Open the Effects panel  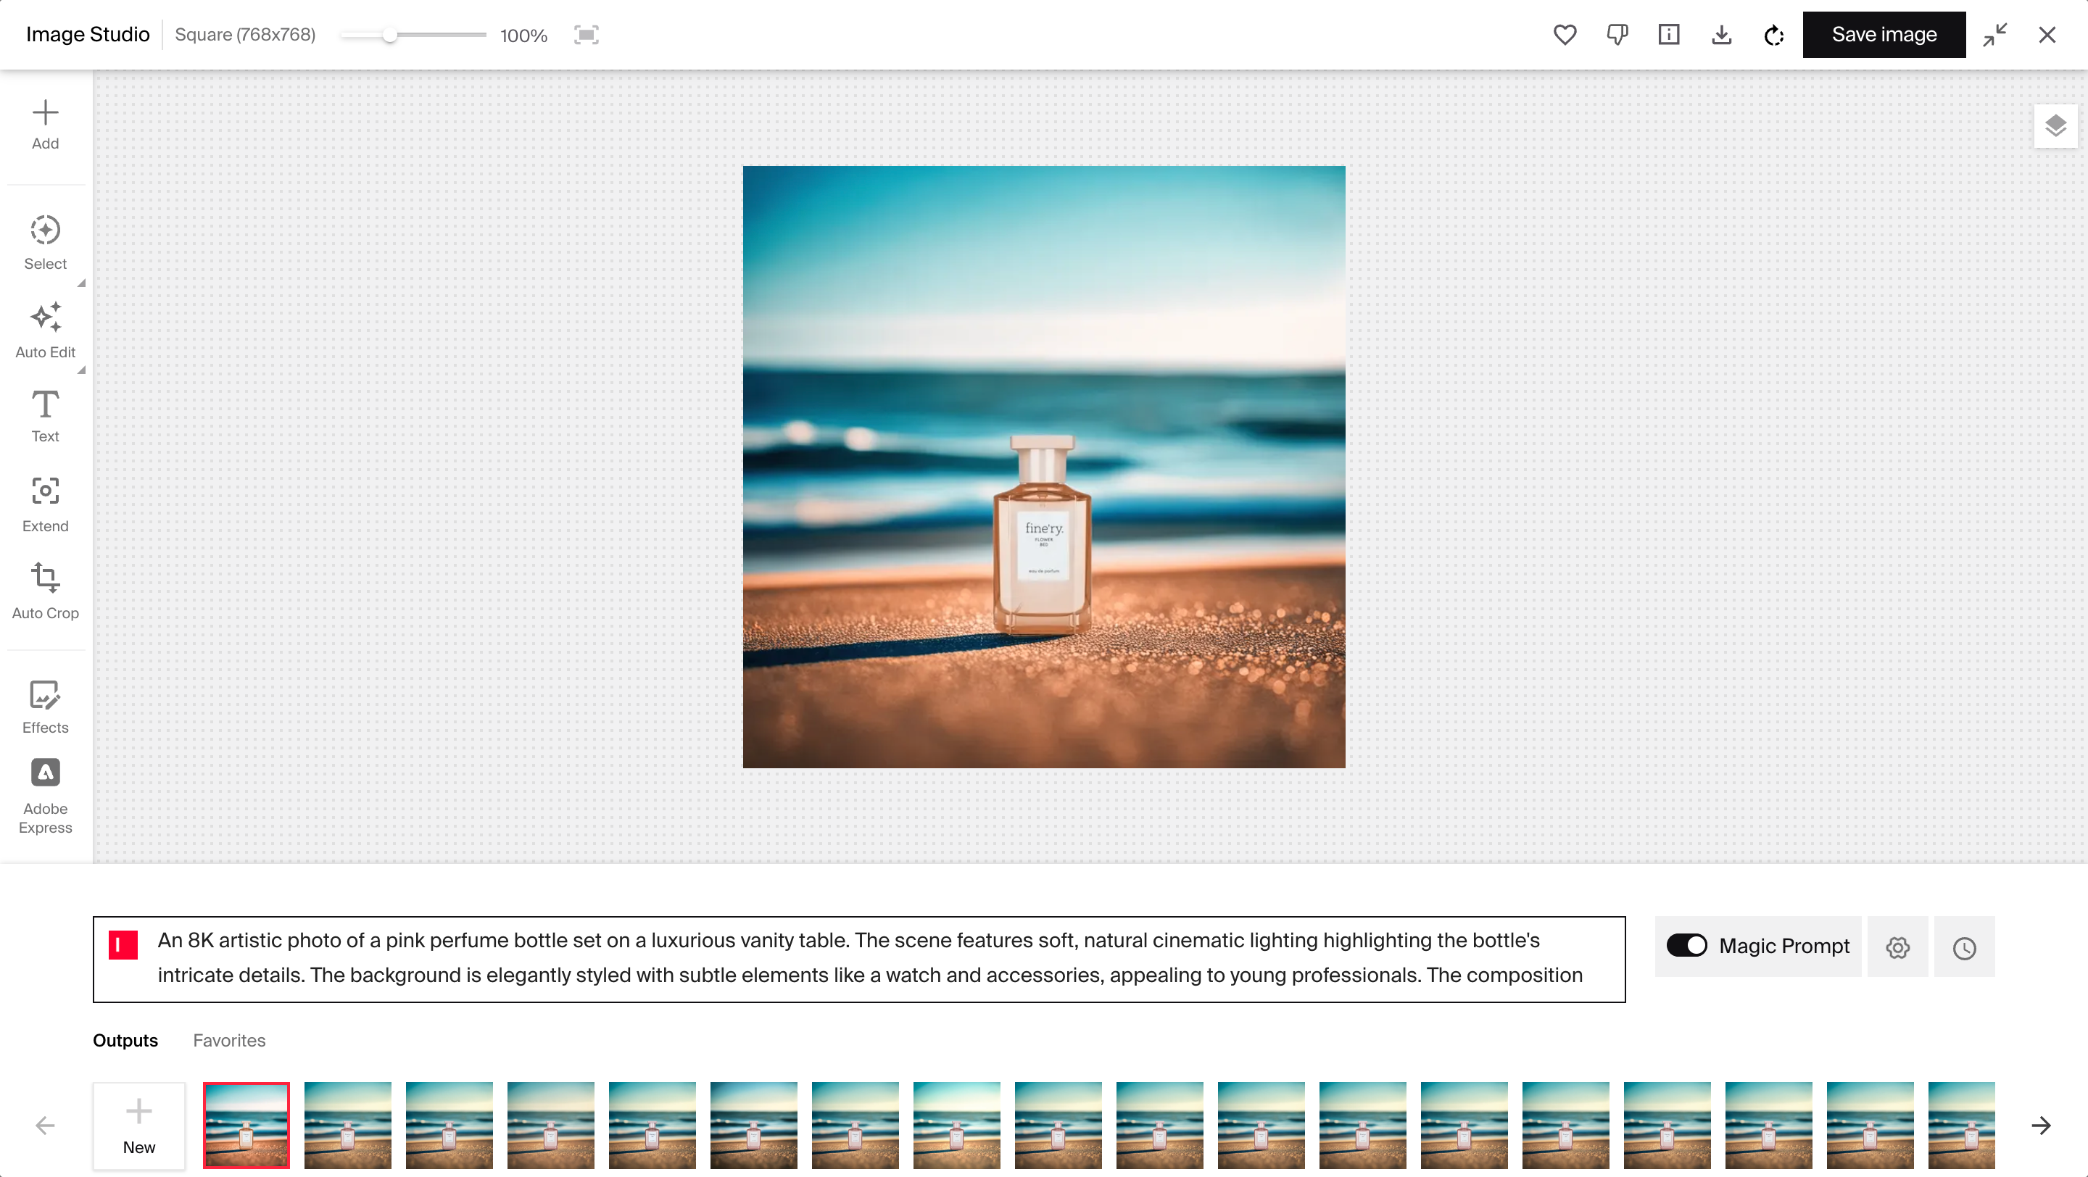tap(46, 706)
